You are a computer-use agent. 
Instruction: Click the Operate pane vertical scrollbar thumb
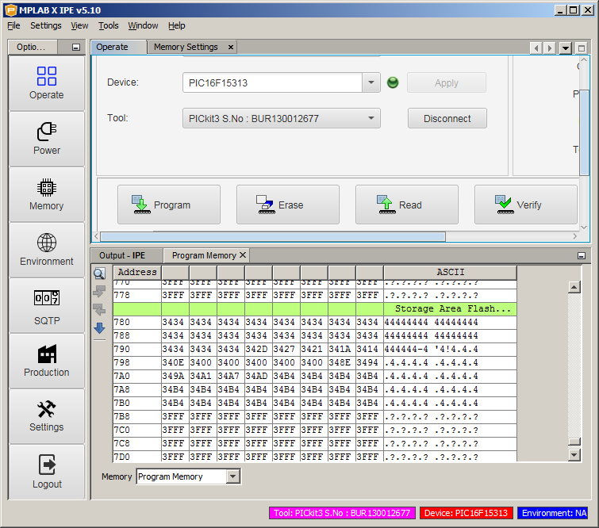point(584,132)
